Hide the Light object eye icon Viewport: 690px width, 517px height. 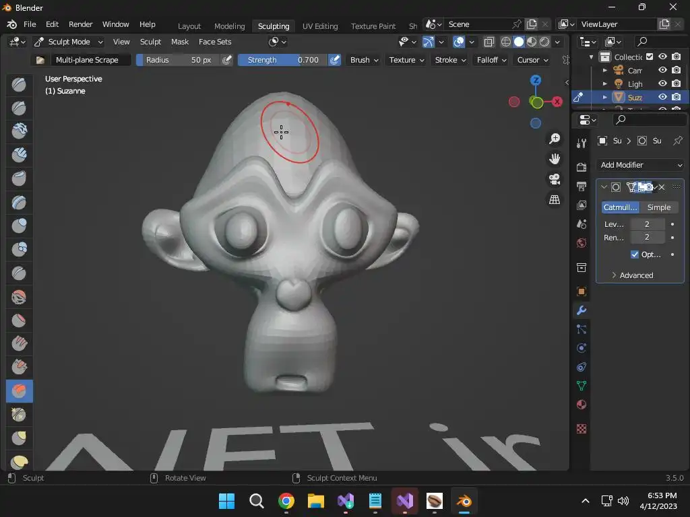point(662,83)
